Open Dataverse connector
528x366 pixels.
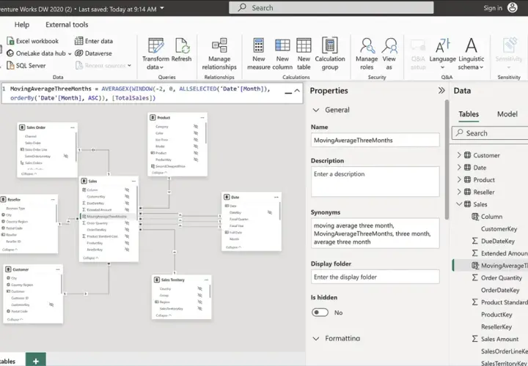click(x=94, y=53)
